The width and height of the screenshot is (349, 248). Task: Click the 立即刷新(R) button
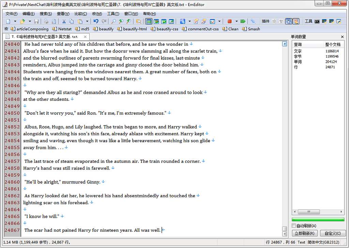(304, 233)
